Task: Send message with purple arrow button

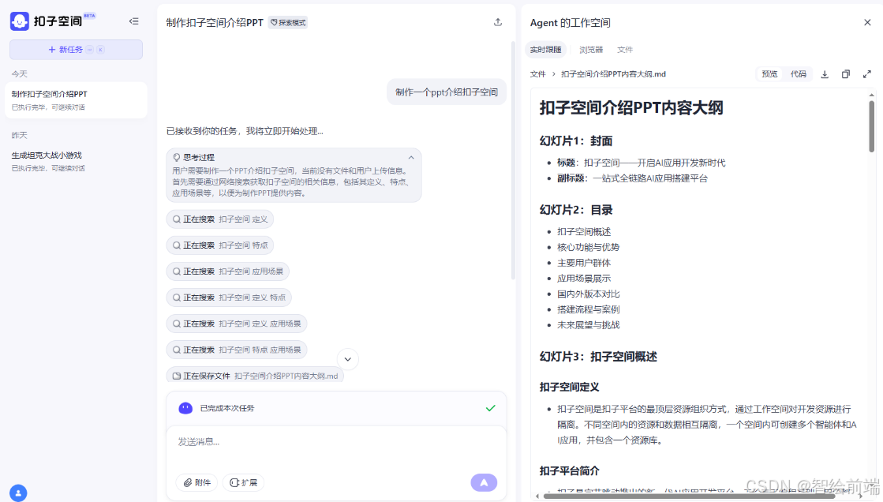Action: [x=484, y=483]
